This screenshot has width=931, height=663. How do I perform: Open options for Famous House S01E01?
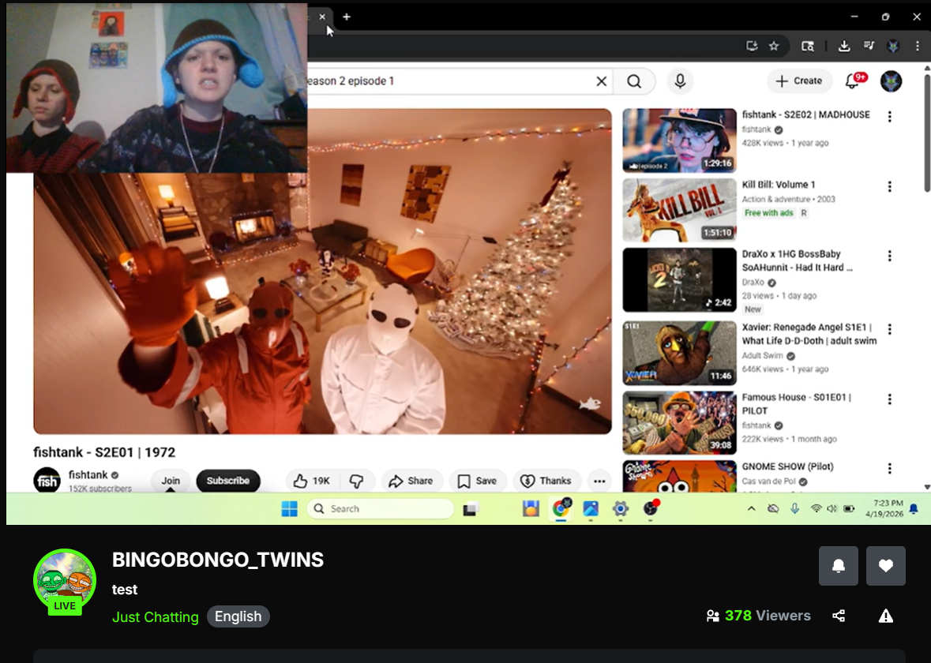point(889,399)
